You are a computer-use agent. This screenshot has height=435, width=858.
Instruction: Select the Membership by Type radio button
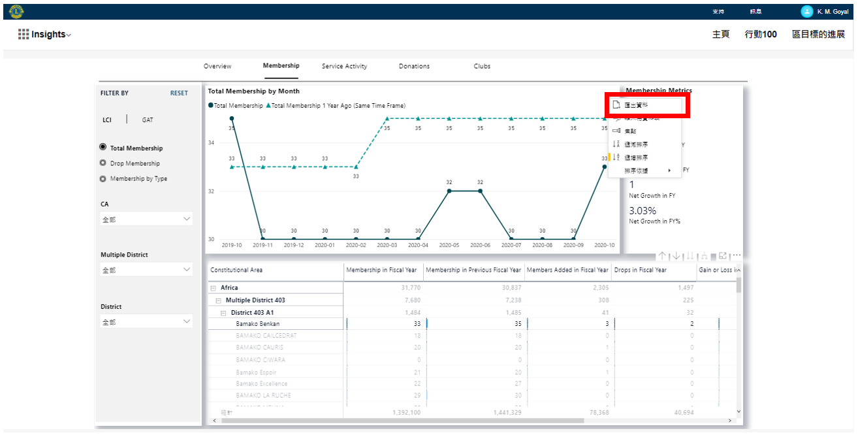(103, 179)
